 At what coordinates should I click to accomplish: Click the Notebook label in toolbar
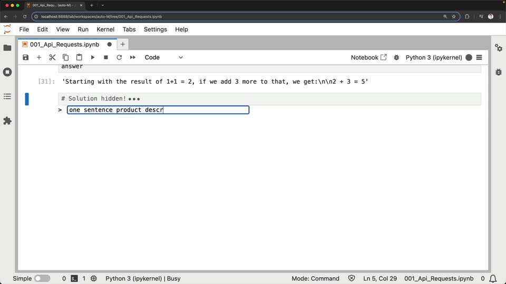coord(364,57)
